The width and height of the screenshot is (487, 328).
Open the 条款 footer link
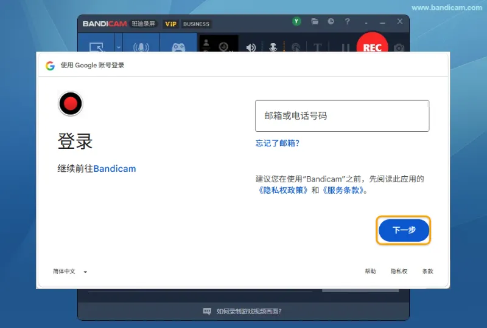pyautogui.click(x=428, y=272)
